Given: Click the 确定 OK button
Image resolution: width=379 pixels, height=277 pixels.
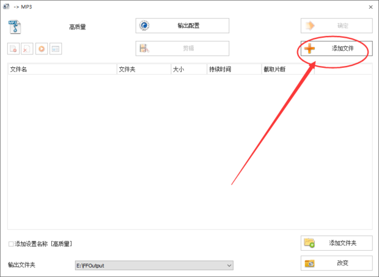Looking at the screenshot, I should coord(336,26).
